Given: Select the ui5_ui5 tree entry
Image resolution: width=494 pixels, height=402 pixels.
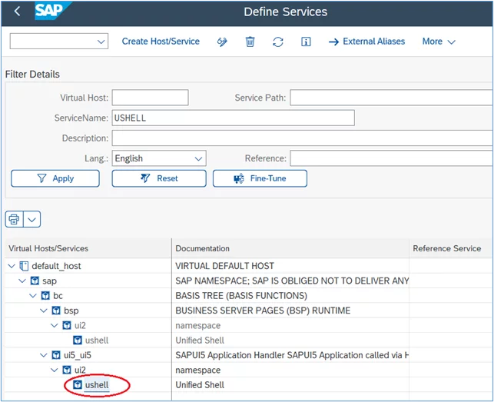Looking at the screenshot, I should pyautogui.click(x=78, y=355).
